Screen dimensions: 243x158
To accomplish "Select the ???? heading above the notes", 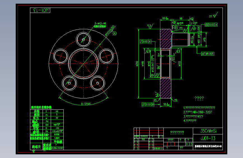I will tap(199, 98).
